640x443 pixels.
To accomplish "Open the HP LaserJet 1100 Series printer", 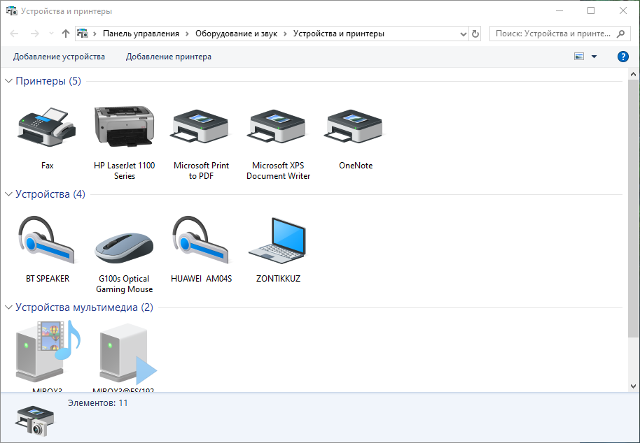I will point(124,126).
